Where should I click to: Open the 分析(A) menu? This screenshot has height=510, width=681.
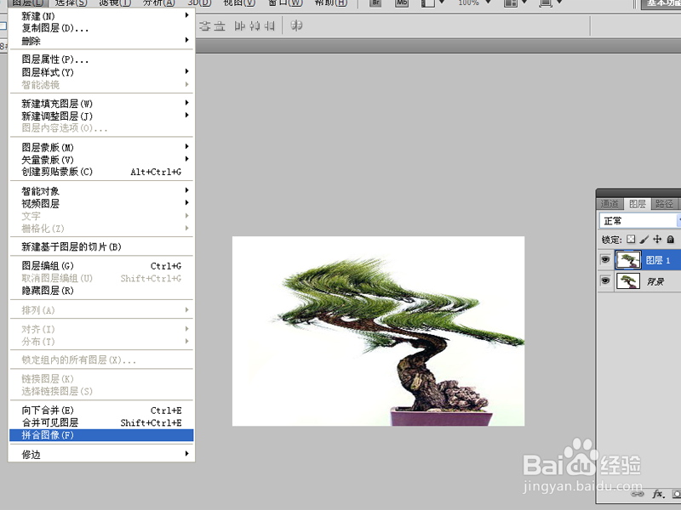pyautogui.click(x=158, y=3)
